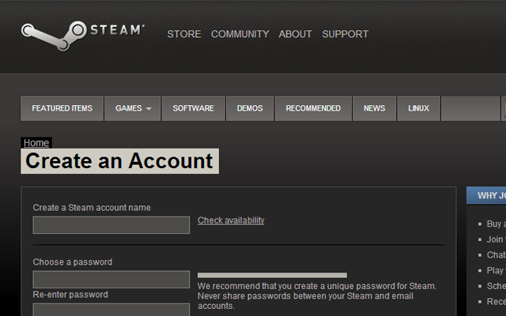Open the SOFTWARE tab

(193, 108)
